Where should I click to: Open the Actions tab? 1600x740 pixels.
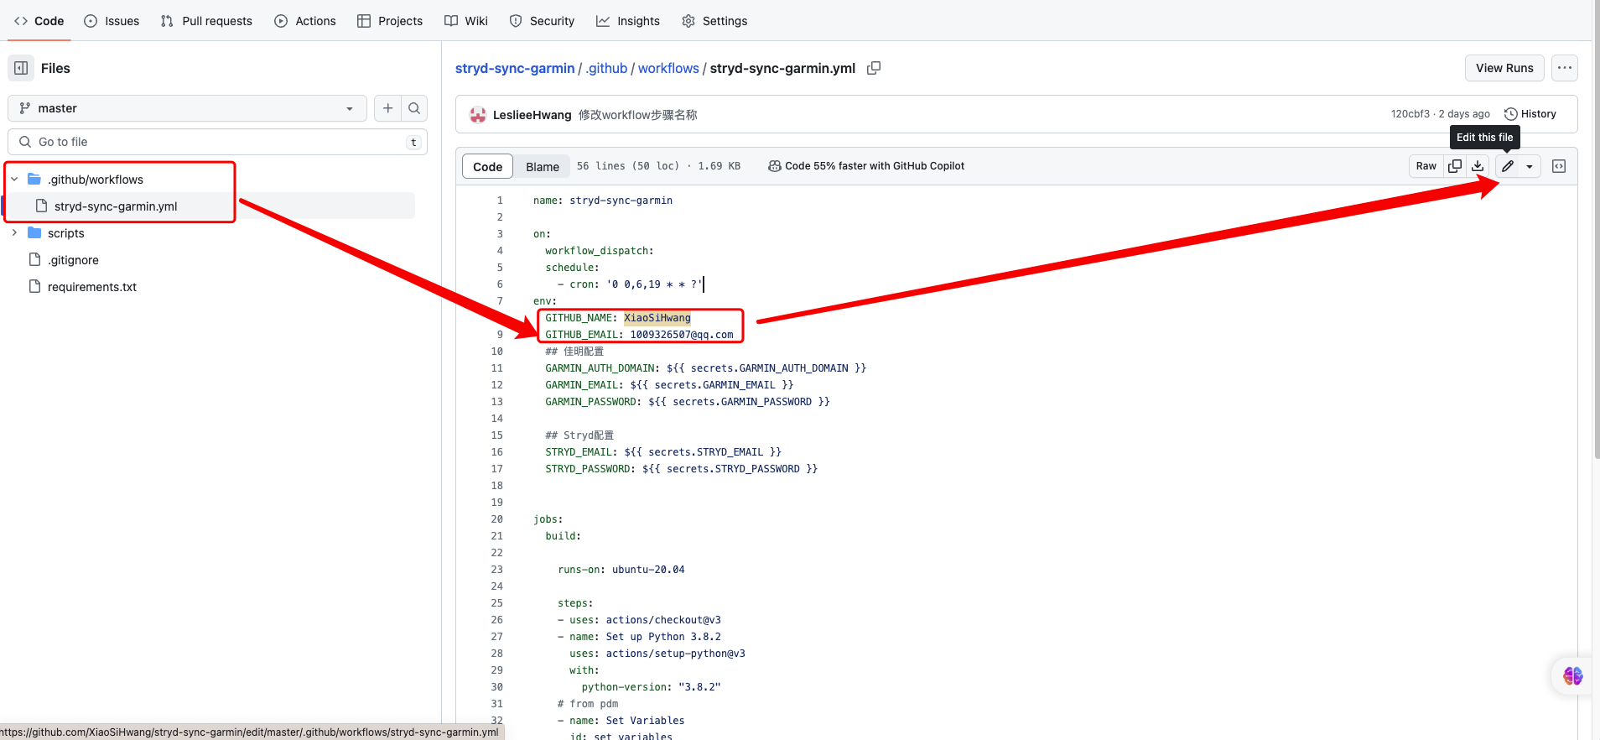(305, 21)
